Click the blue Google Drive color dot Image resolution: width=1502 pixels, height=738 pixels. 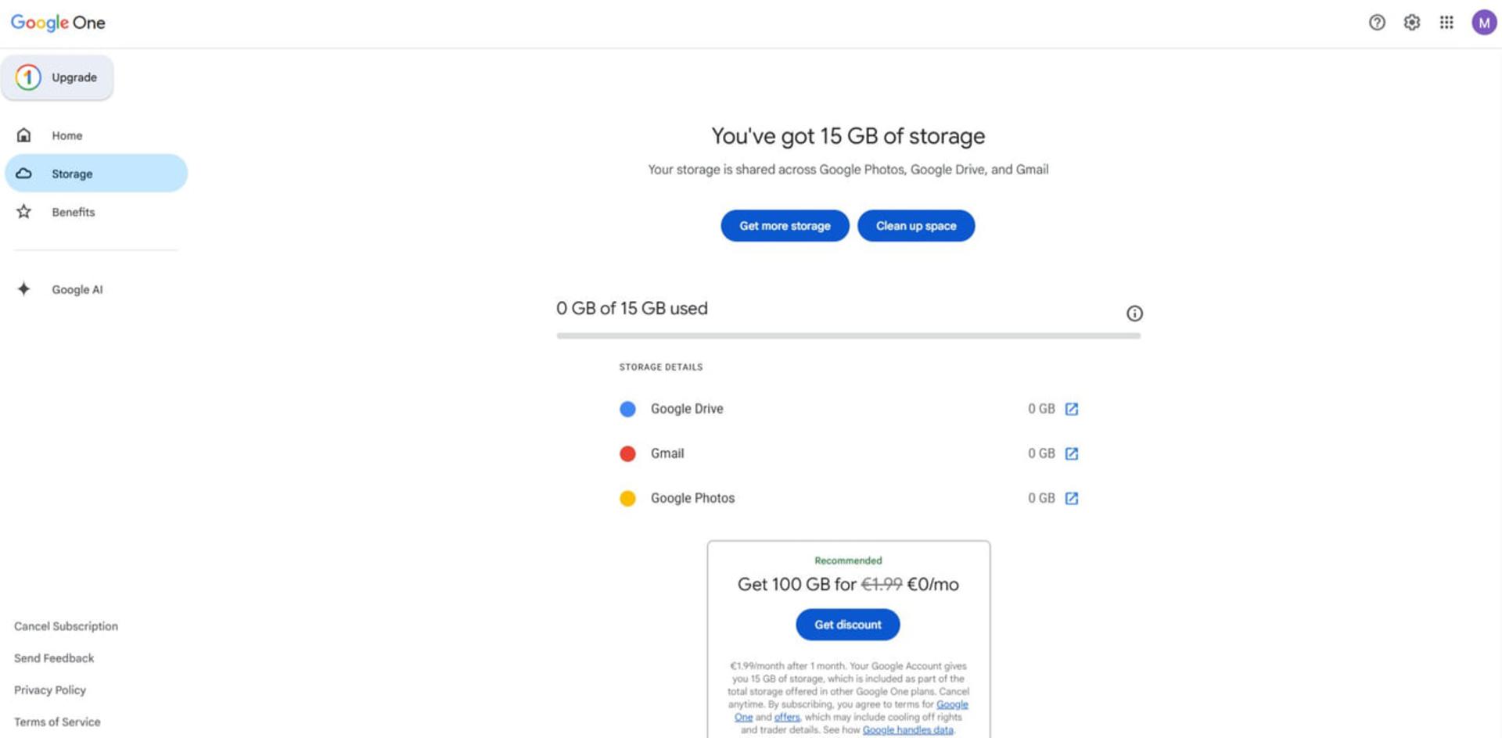[627, 409]
